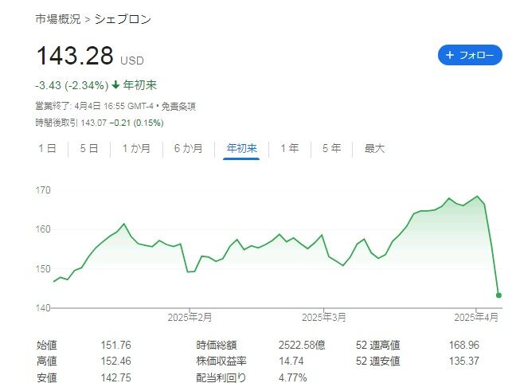
Task: Switch to the 5日 range tab
Action: (x=89, y=148)
